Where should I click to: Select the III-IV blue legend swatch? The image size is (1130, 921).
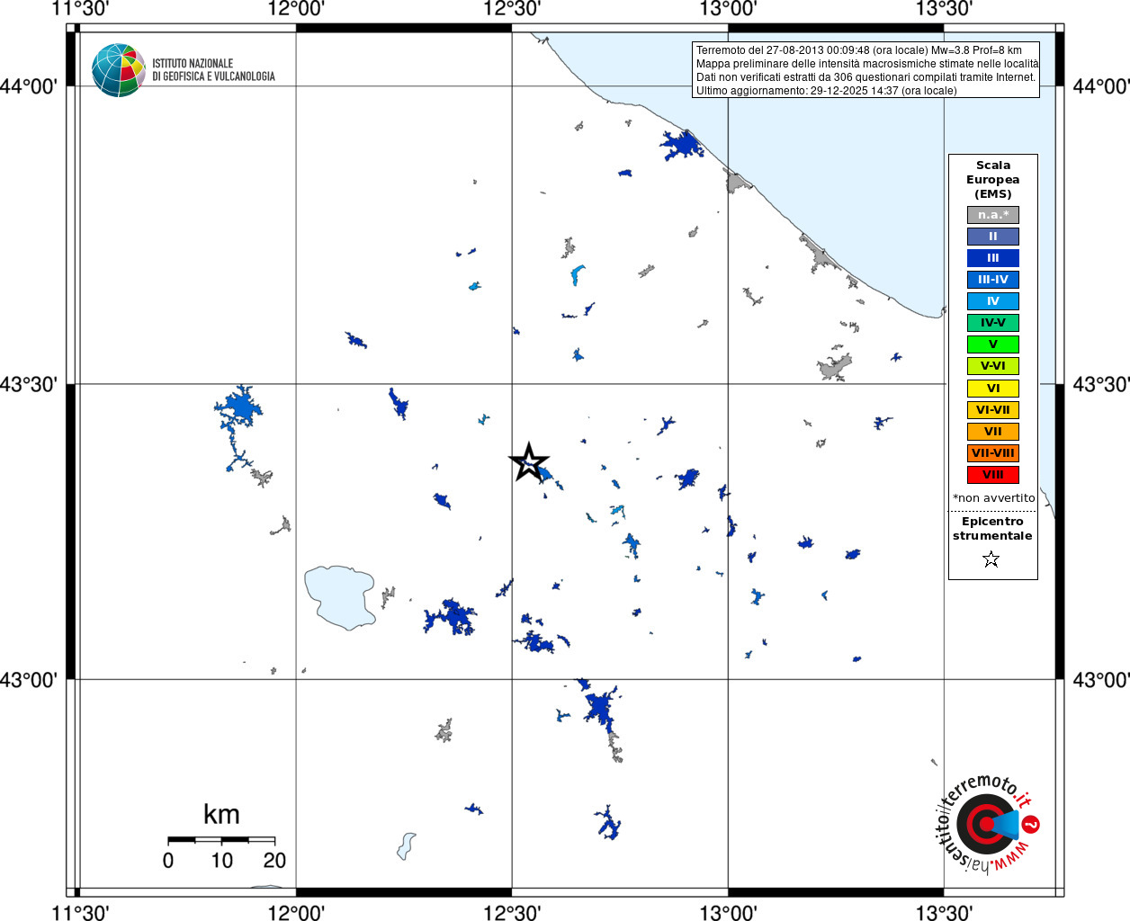pyautogui.click(x=993, y=280)
